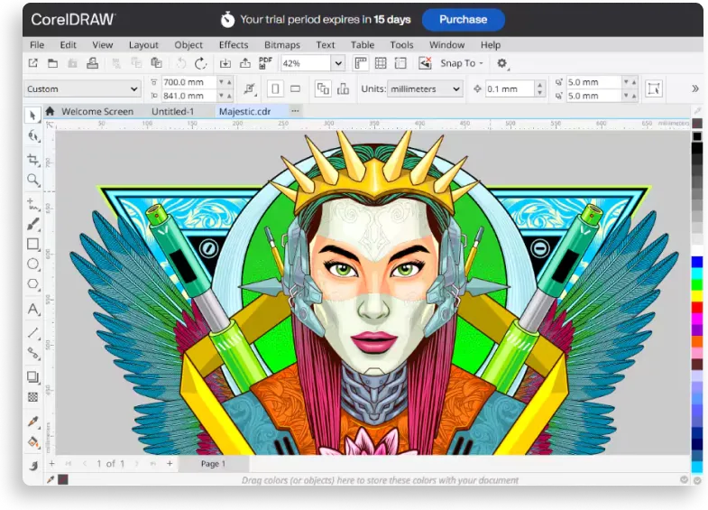
Task: Click the page width 700.0 mm spinner arrows
Action: pyautogui.click(x=225, y=82)
